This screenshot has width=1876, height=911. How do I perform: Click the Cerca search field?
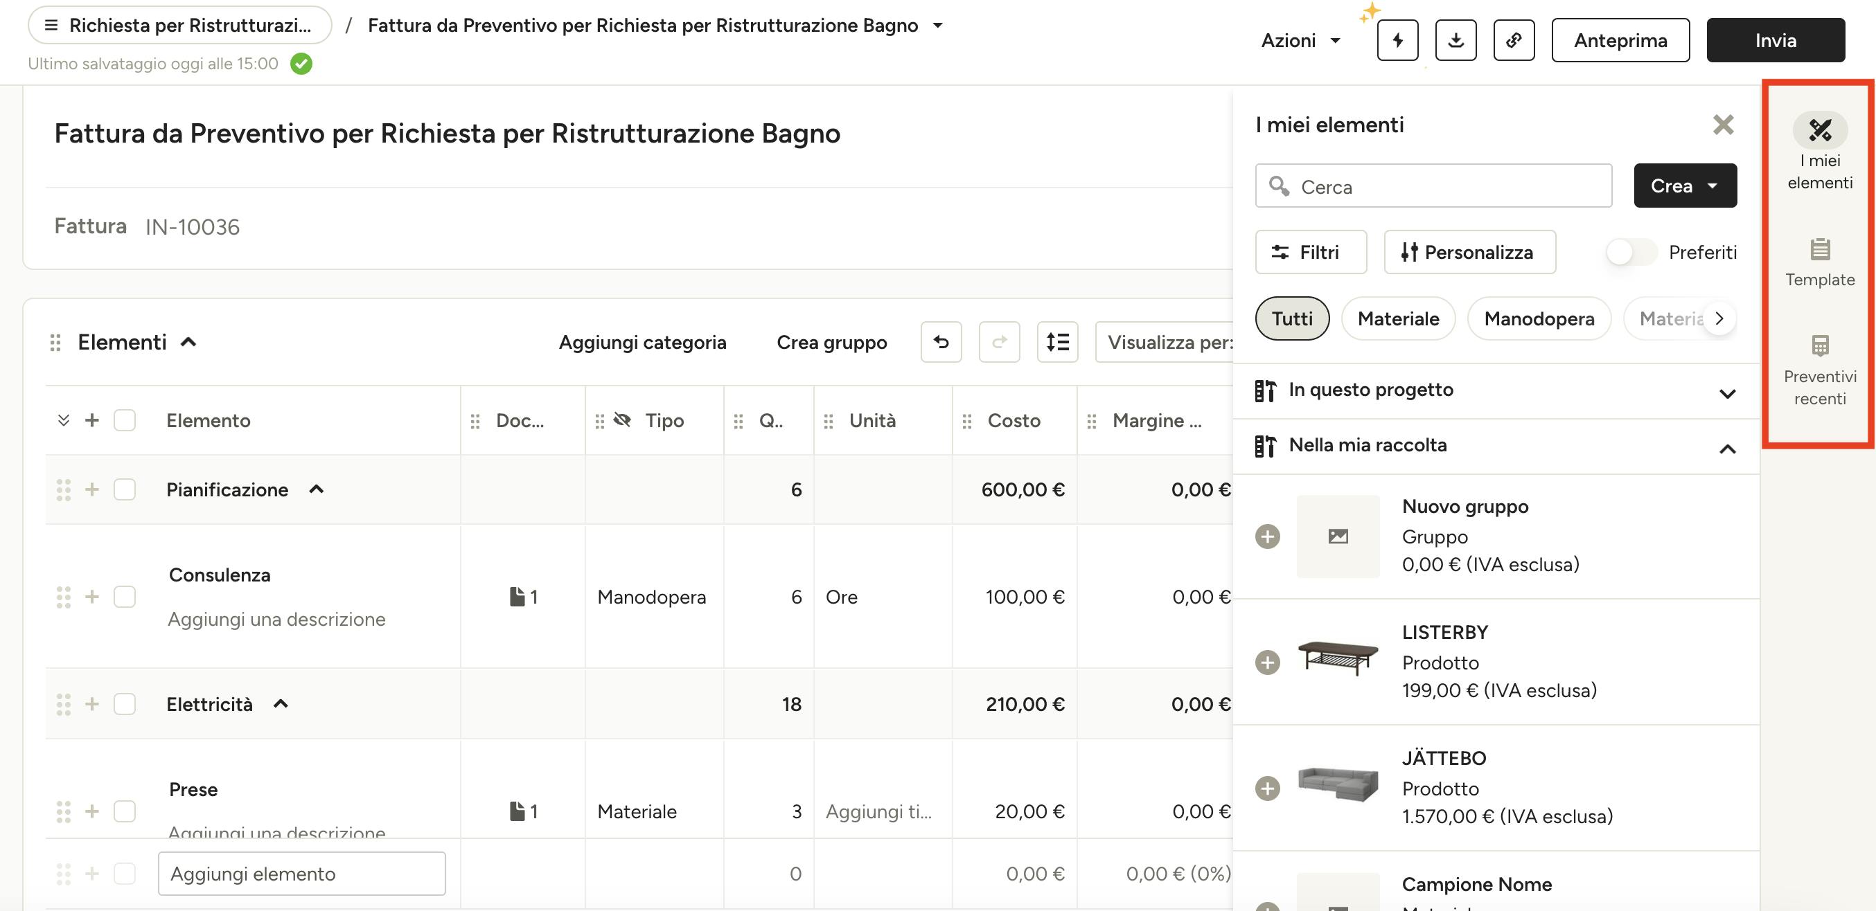click(1433, 186)
